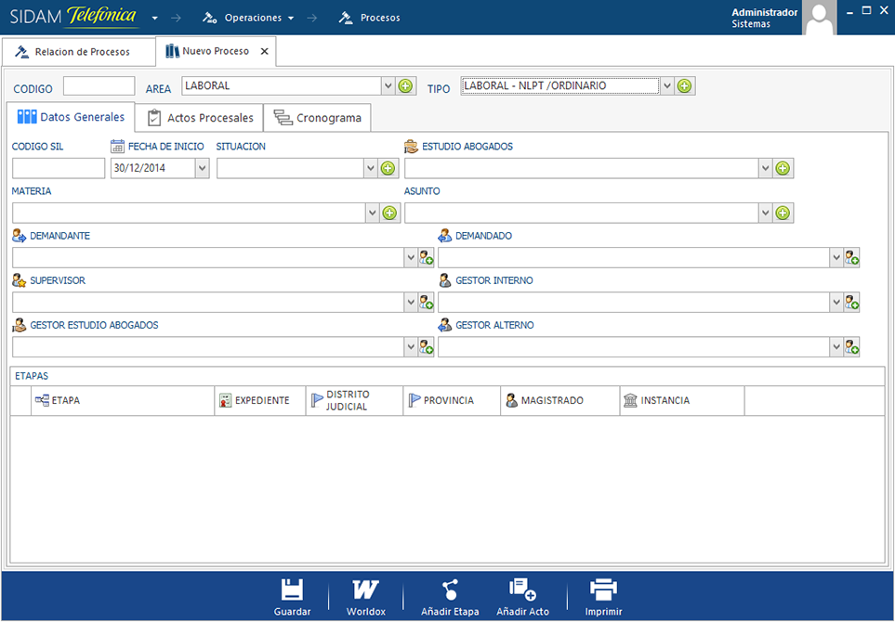Open the Cronograma tab
Image resolution: width=895 pixels, height=622 pixels.
318,118
